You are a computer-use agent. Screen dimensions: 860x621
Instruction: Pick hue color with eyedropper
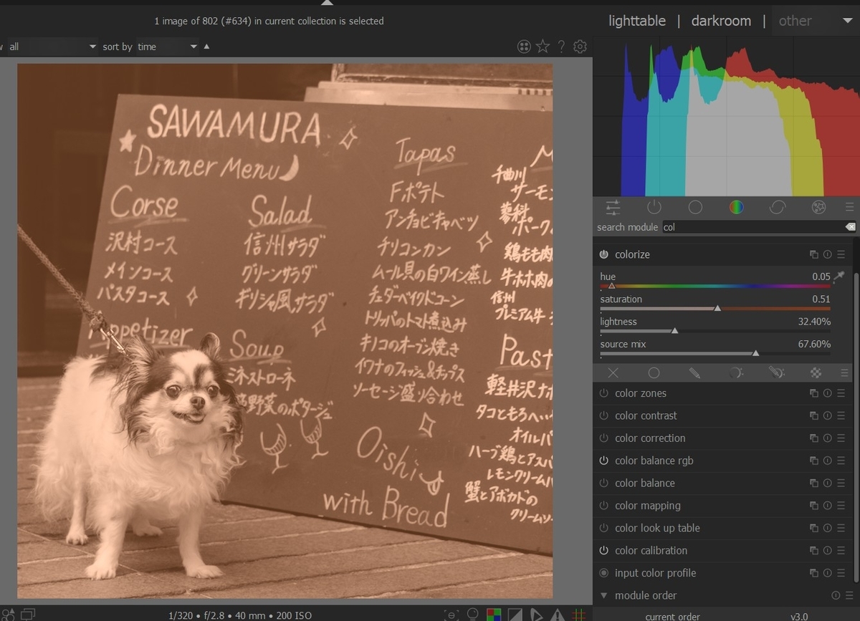(839, 276)
